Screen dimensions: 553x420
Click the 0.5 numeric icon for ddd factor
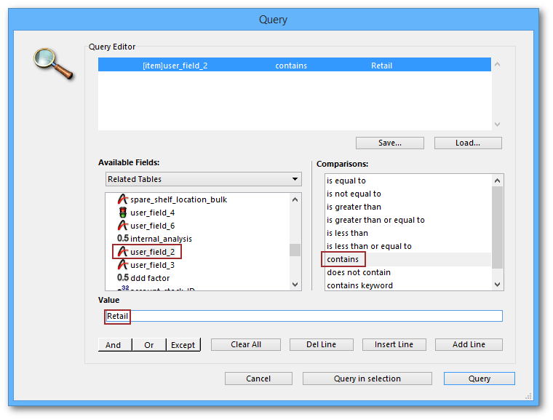click(x=122, y=278)
